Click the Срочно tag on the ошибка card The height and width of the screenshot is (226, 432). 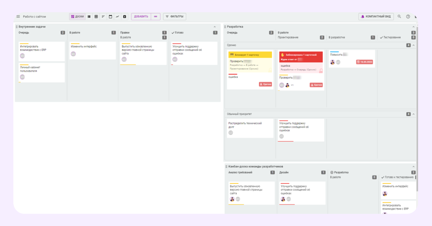point(265,84)
